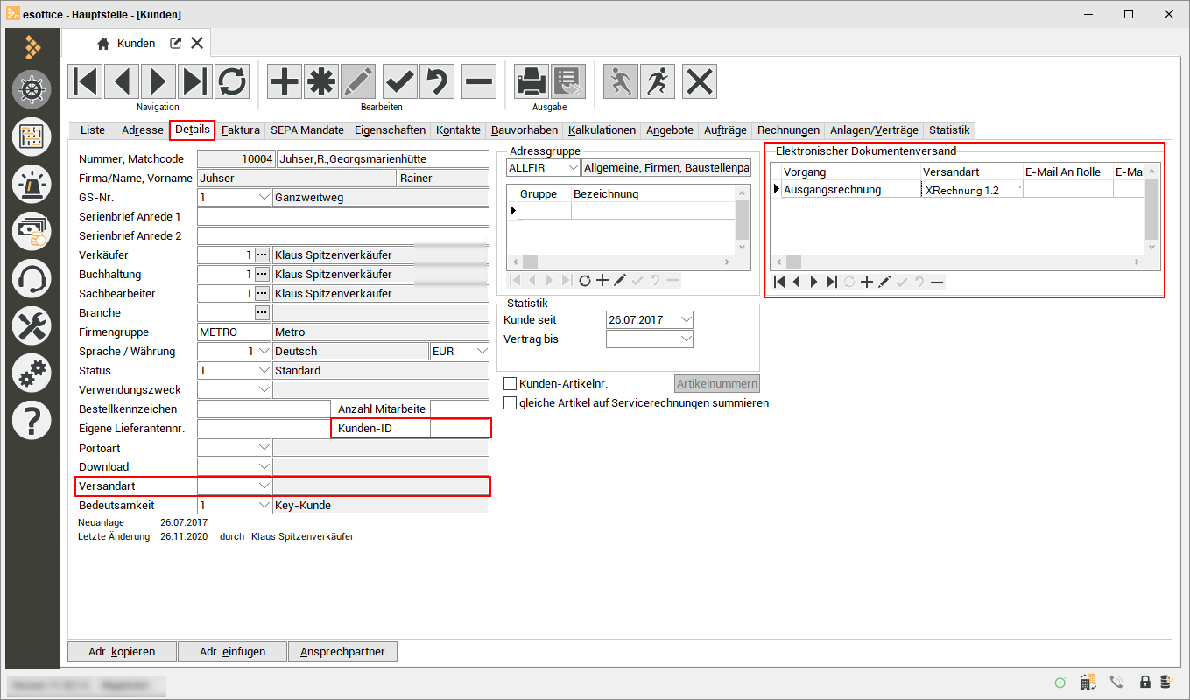Open the wrench tools sidebar module
The height and width of the screenshot is (700, 1190).
[x=32, y=326]
